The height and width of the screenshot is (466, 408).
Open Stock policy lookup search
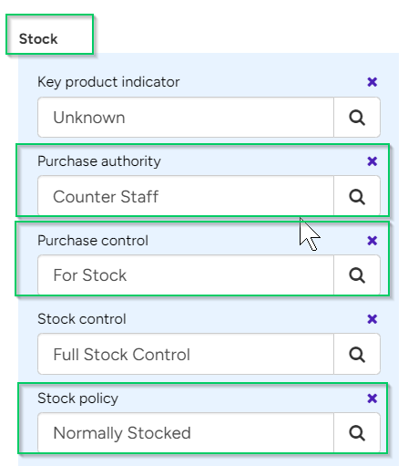(357, 433)
